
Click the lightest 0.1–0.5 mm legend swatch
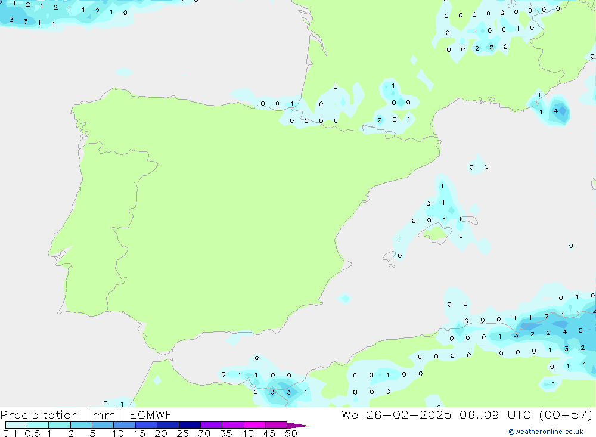16,425
